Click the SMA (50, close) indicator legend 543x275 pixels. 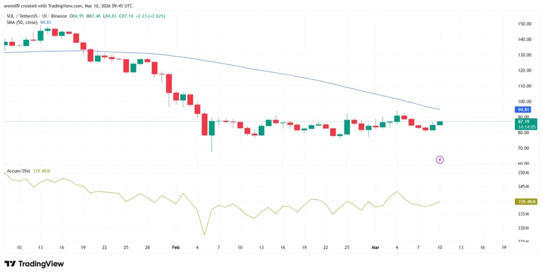pos(21,22)
